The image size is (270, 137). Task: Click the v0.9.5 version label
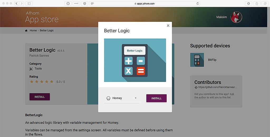[x=61, y=51]
